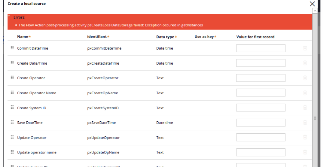The height and width of the screenshot is (167, 323).
Task: Click the pxUpdateOpName identifier
Action: [103, 152]
